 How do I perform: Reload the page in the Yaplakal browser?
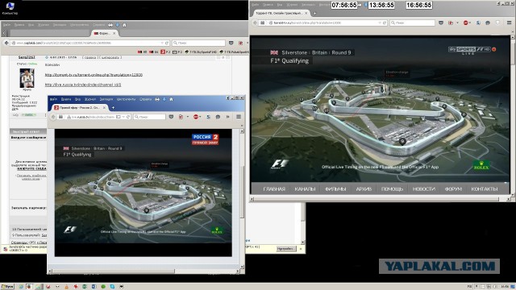(167, 43)
